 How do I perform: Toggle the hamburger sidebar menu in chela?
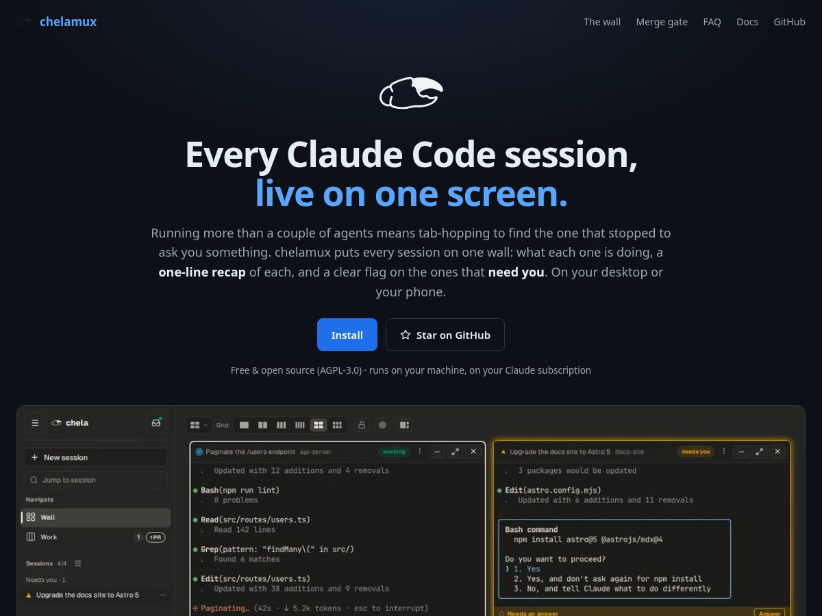[x=36, y=423]
